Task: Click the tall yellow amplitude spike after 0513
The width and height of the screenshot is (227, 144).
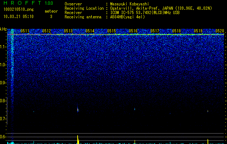Action: (x=78, y=140)
